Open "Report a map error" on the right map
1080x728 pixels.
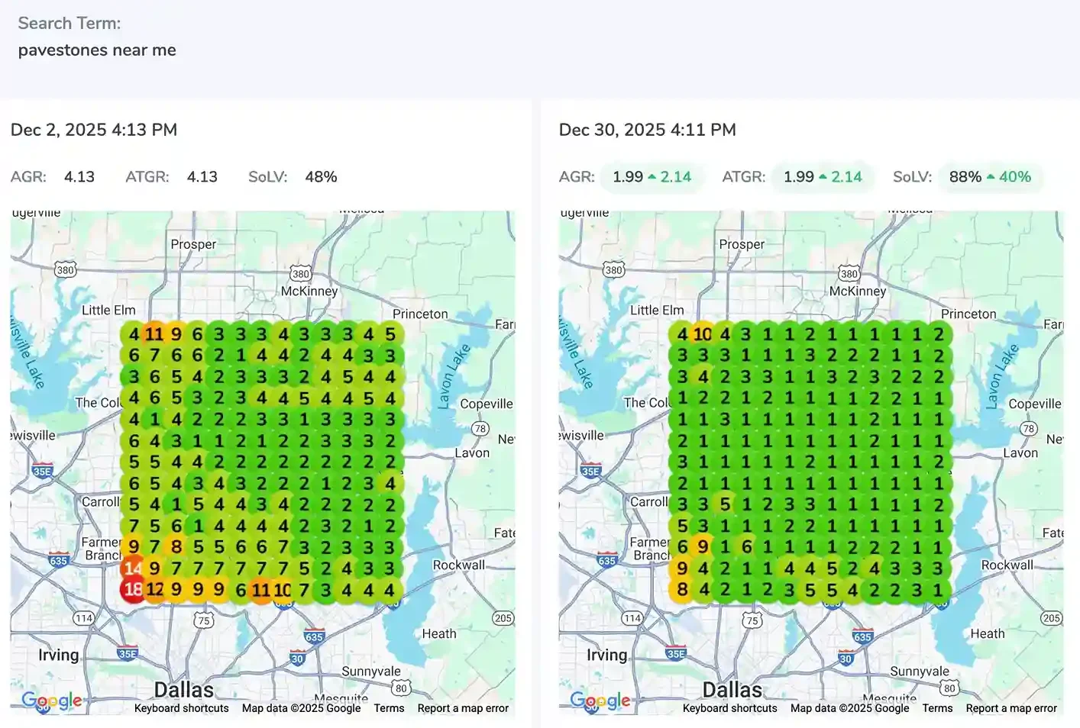tap(1011, 708)
